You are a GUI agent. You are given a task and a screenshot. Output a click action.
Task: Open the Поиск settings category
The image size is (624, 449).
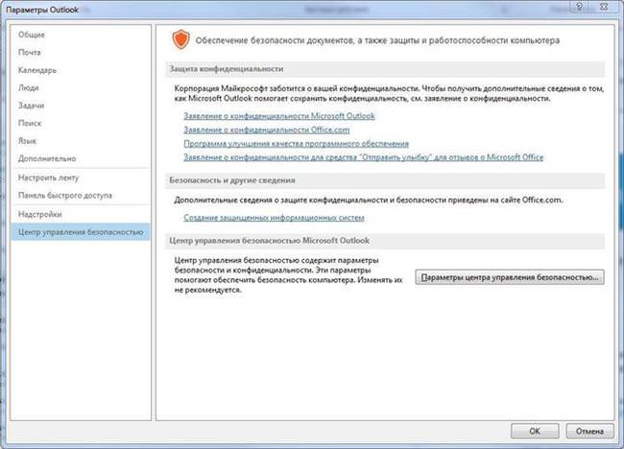[x=81, y=123]
